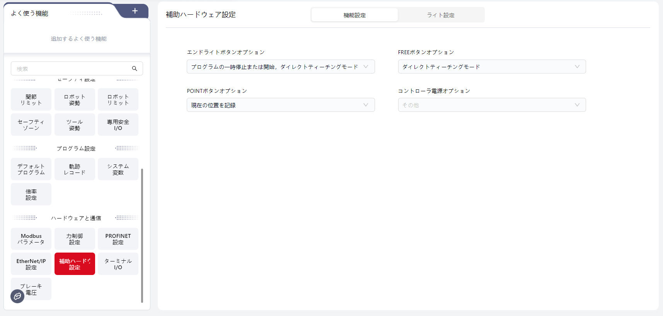
Task: Click the round link icon at bottom-left
Action: click(x=17, y=296)
